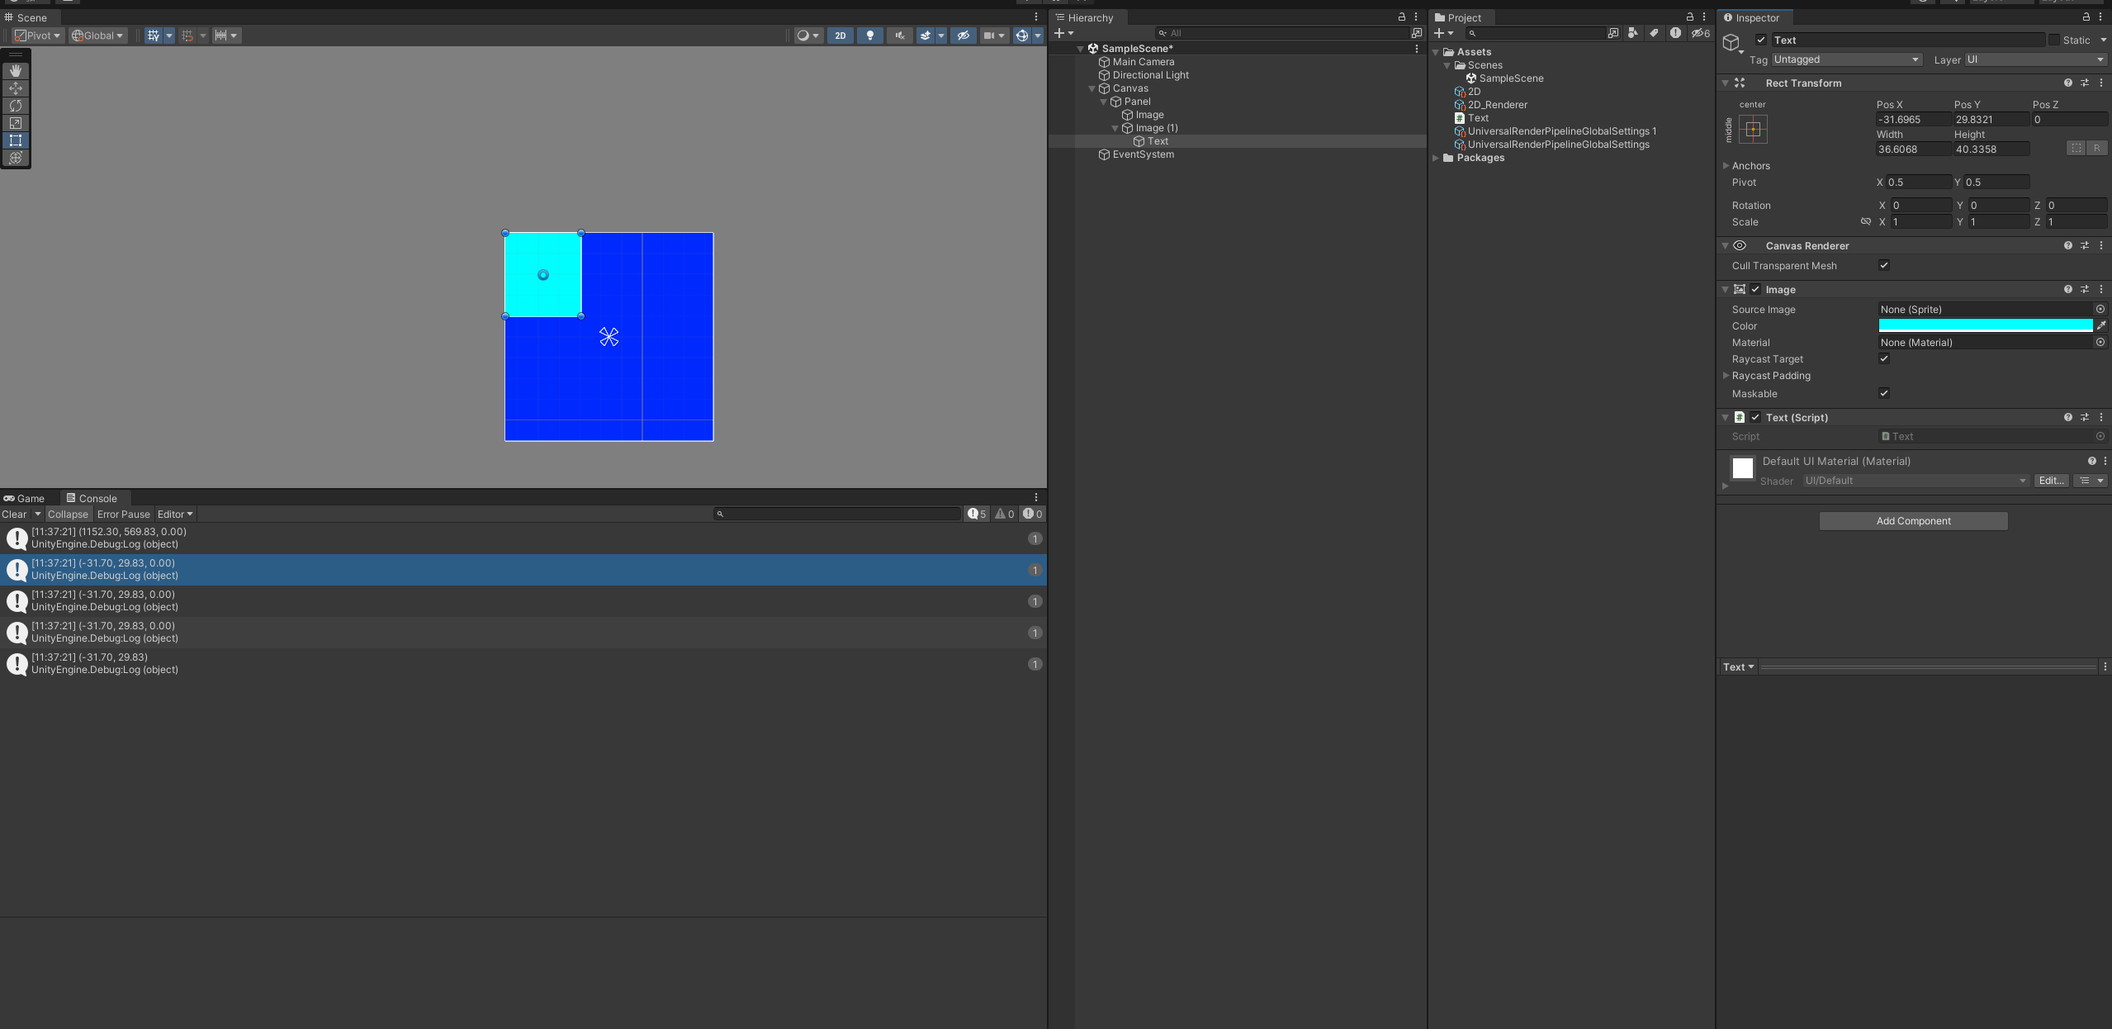This screenshot has height=1029, width=2112.
Task: Expand the Packages folder
Action: (x=1436, y=158)
